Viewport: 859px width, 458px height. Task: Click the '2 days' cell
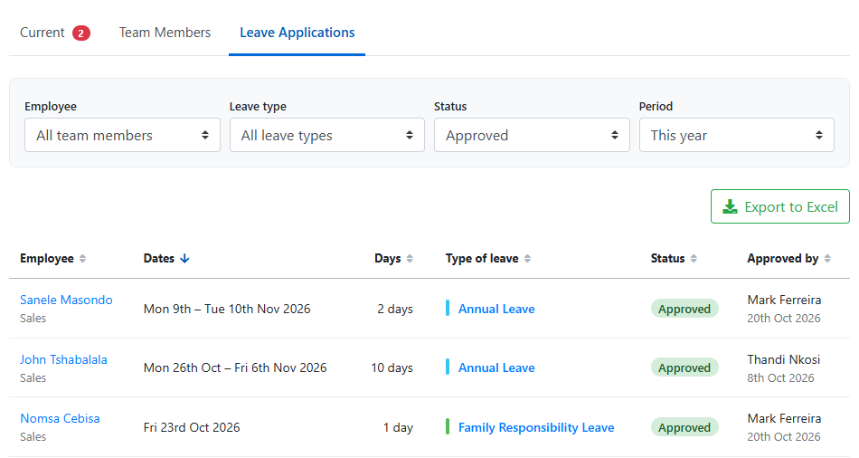click(x=395, y=309)
